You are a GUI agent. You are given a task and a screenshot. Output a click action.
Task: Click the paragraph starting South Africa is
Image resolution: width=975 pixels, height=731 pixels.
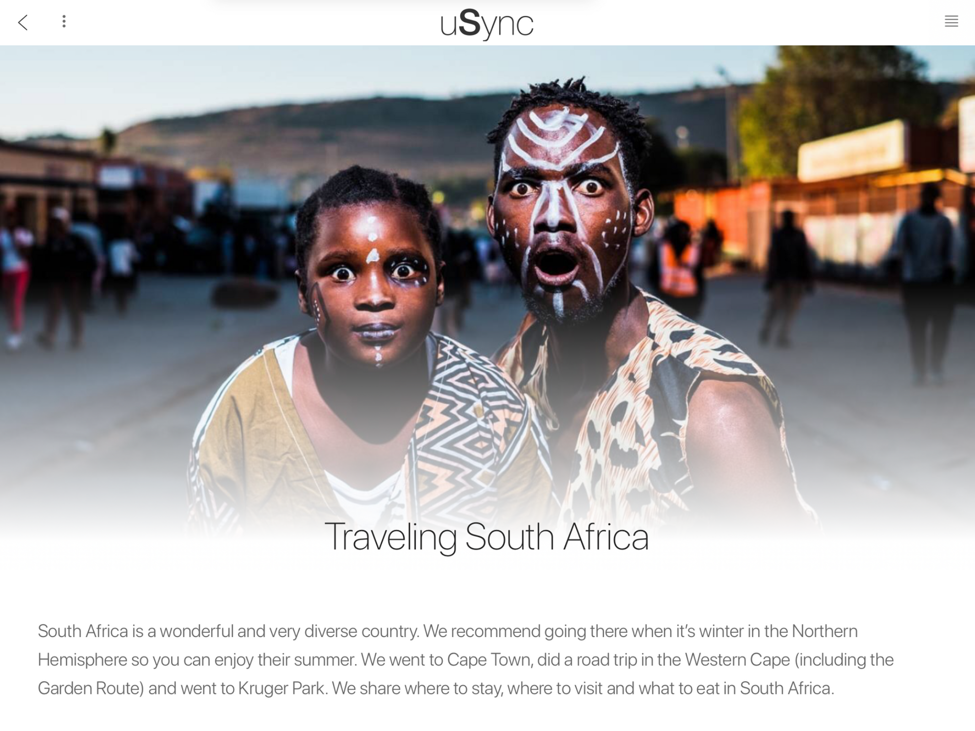466,659
